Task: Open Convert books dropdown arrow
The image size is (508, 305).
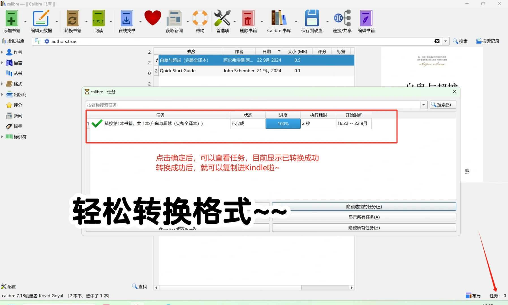Action: [x=86, y=21]
